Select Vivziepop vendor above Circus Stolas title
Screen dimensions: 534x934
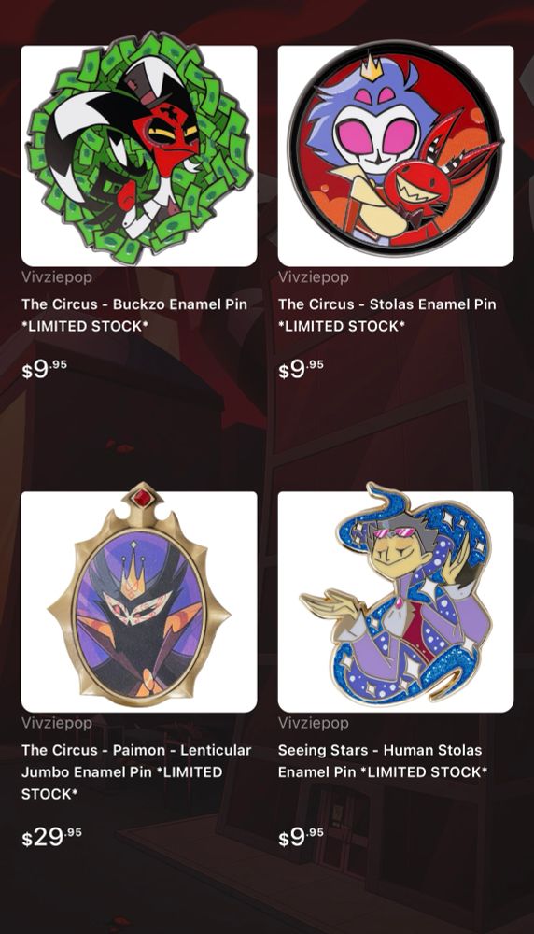pyautogui.click(x=313, y=277)
